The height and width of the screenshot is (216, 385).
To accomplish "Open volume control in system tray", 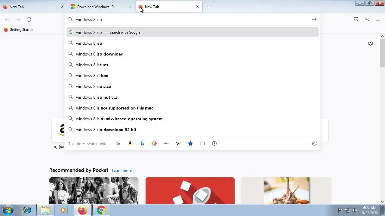I will tap(355, 210).
